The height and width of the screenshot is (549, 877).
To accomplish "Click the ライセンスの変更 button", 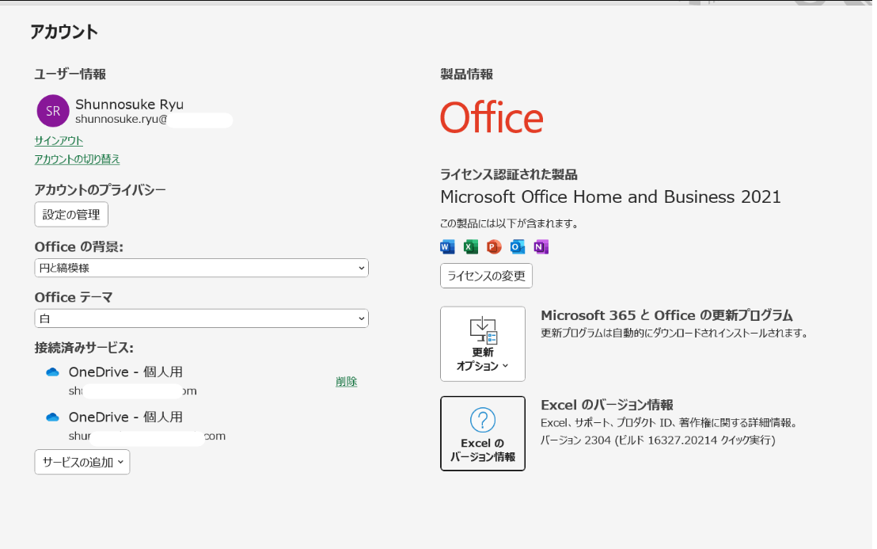I will (x=486, y=276).
